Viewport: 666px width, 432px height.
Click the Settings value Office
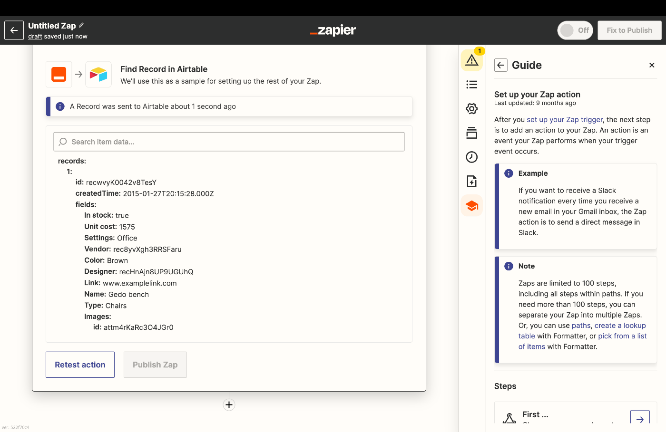[x=127, y=238]
